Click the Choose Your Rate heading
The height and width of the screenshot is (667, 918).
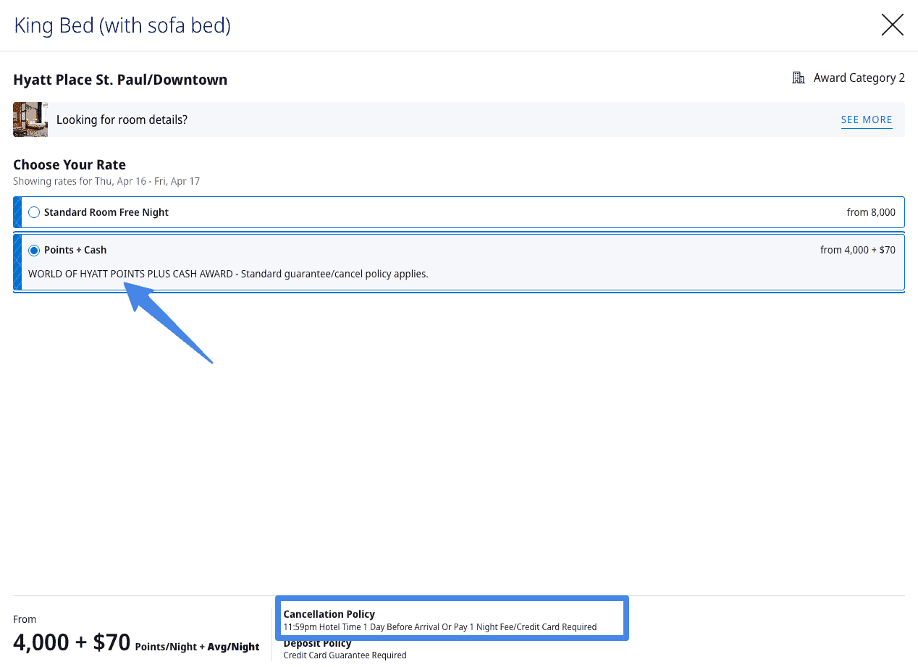click(x=69, y=164)
